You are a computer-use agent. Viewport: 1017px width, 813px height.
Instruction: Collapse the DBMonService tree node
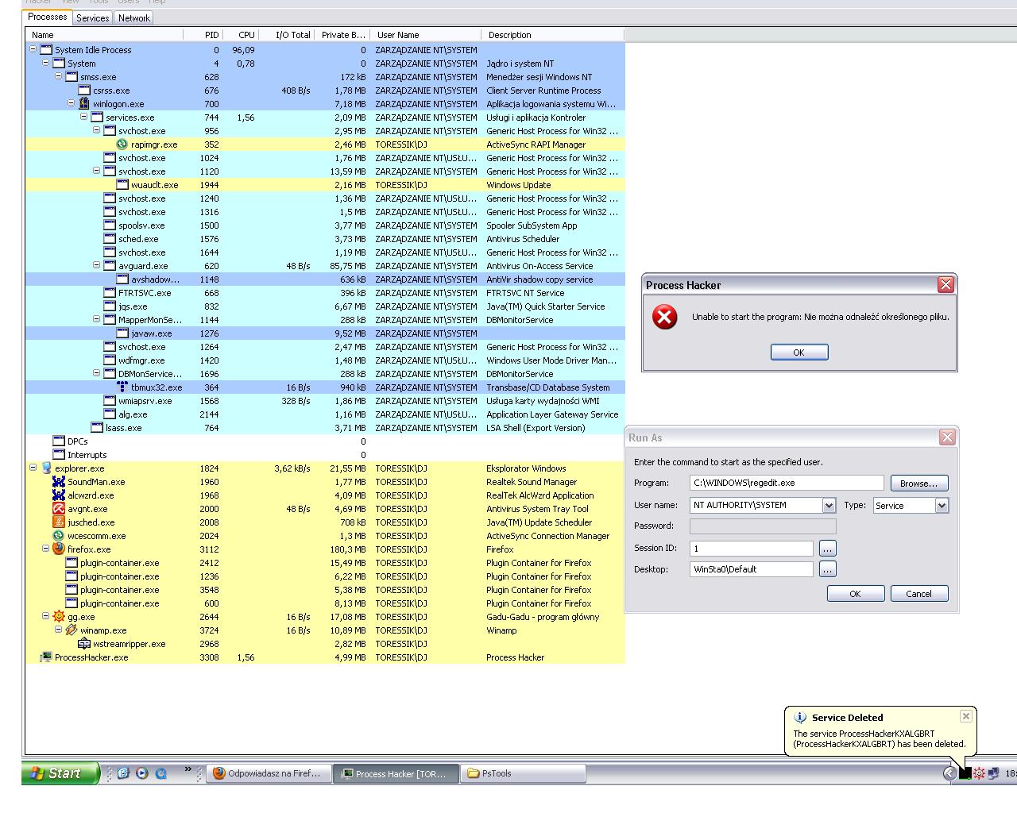tap(96, 373)
